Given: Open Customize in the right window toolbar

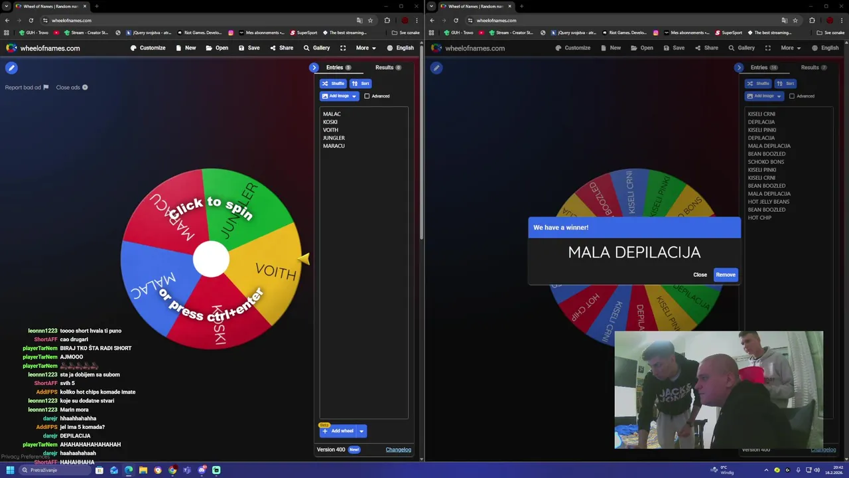Looking at the screenshot, I should [x=573, y=48].
